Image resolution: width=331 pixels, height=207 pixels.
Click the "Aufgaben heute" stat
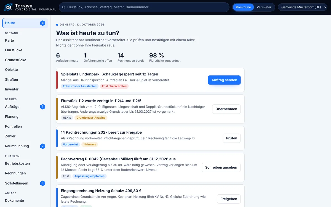coord(67,57)
